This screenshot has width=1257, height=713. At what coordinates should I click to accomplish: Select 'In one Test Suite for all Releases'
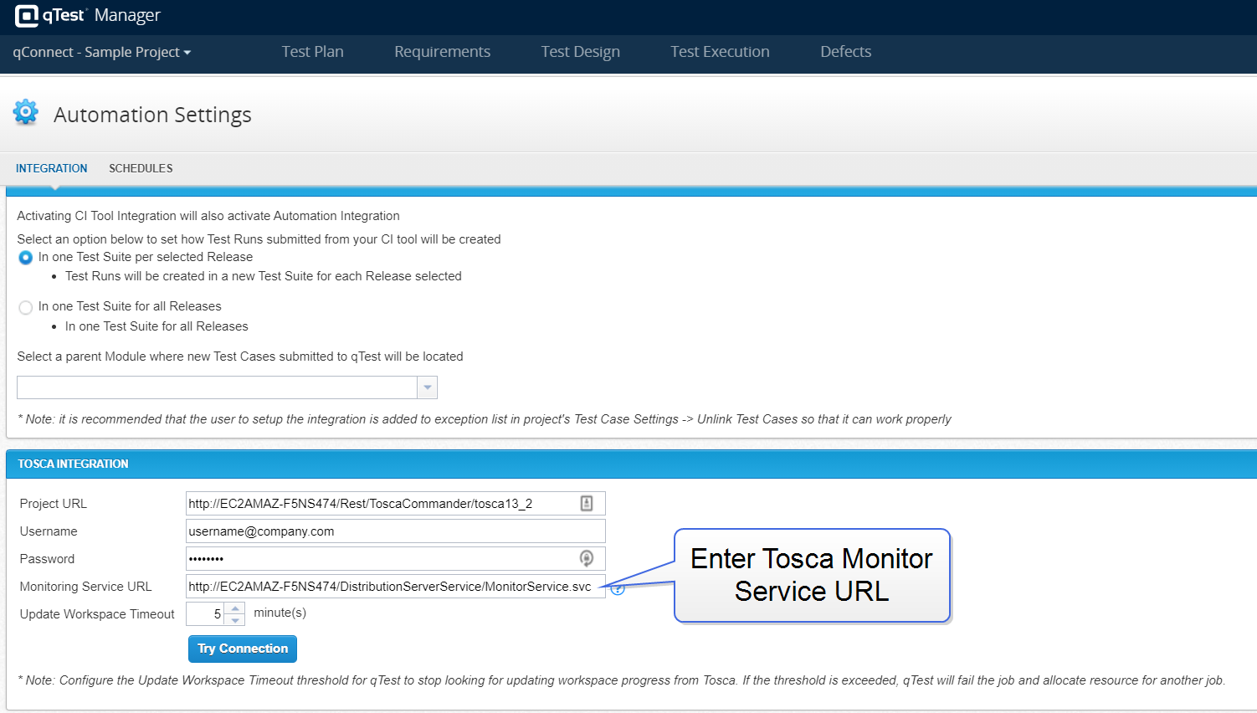[26, 307]
